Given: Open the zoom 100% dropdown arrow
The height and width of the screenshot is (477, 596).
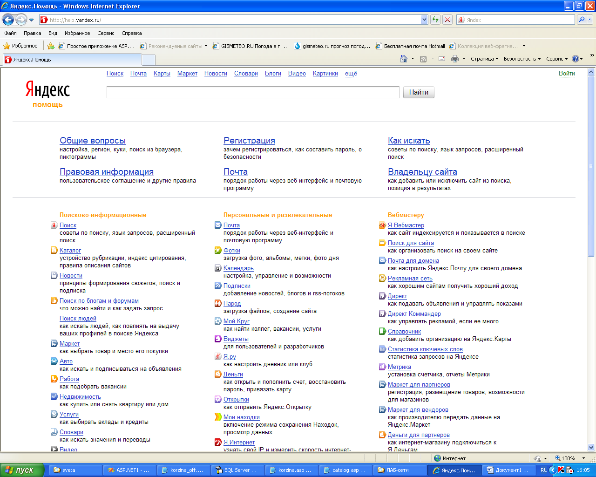Looking at the screenshot, I should pos(583,458).
